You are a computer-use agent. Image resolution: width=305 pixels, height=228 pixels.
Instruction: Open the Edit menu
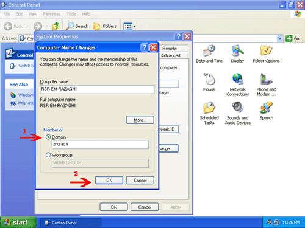[x=19, y=14]
